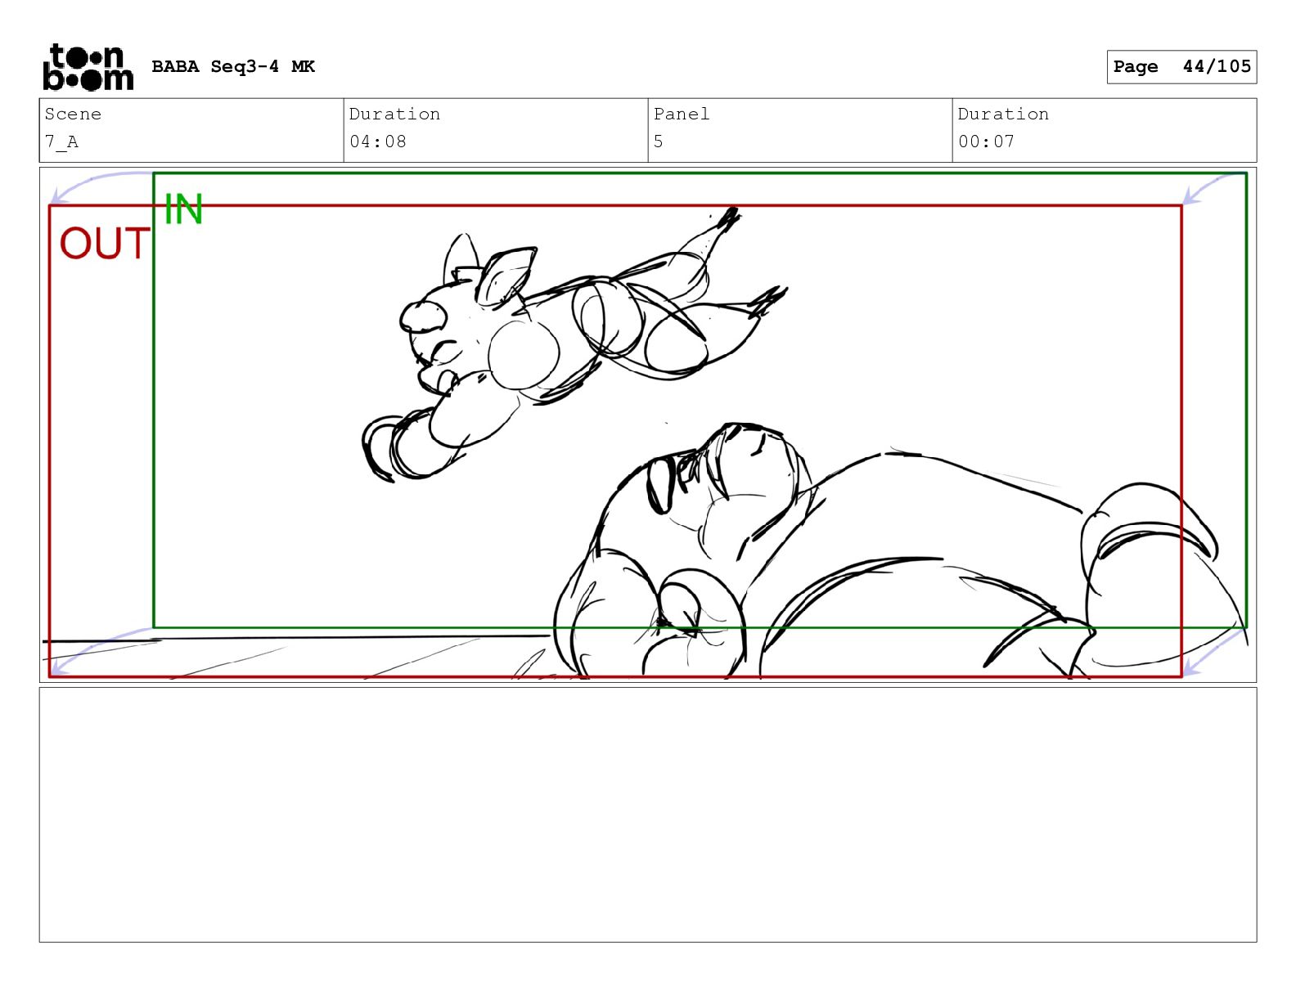Select the scene Duration 04:08 cell
Viewport: 1296px width, 1001px height.
496,130
